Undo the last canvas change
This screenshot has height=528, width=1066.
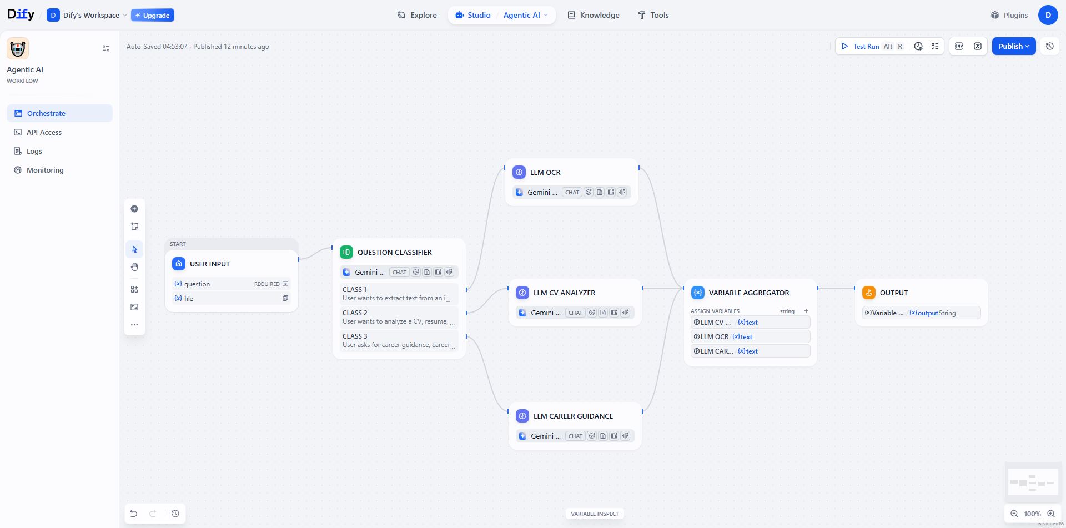[134, 514]
